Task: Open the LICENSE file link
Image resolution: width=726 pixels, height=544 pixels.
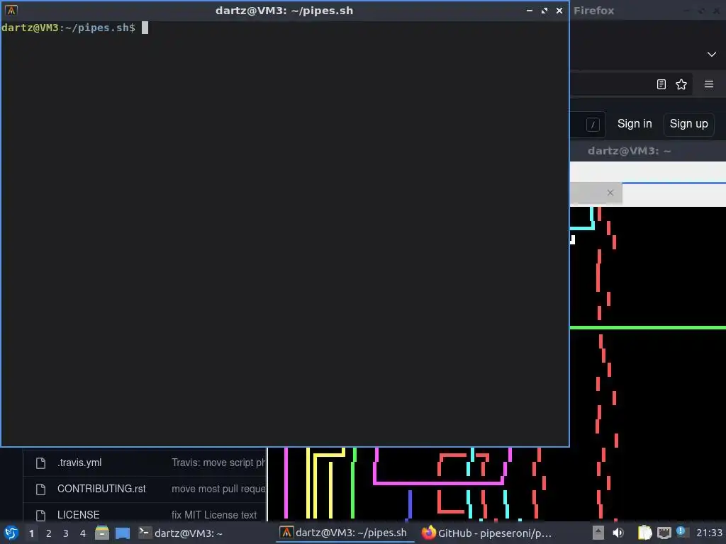Action: pyautogui.click(x=78, y=515)
